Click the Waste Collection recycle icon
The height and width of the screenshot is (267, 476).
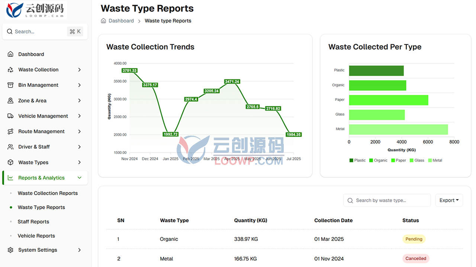tap(10, 70)
